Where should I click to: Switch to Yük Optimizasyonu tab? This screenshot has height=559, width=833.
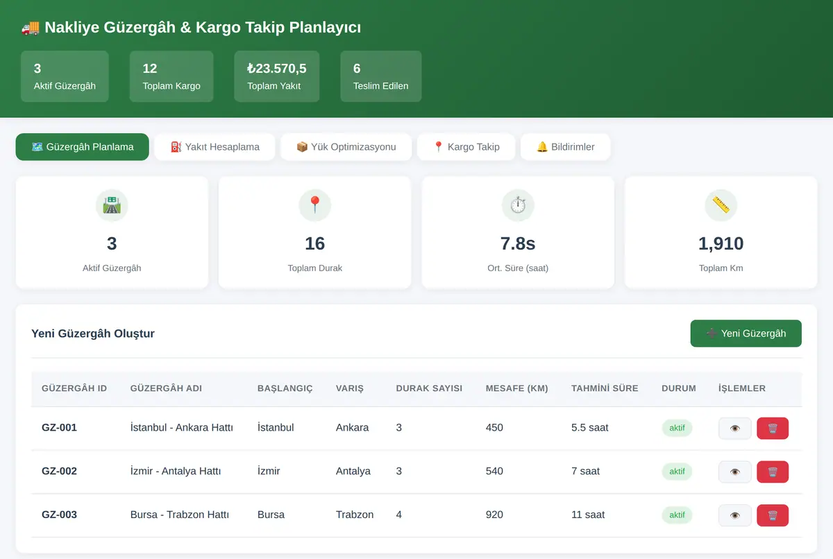[346, 147]
